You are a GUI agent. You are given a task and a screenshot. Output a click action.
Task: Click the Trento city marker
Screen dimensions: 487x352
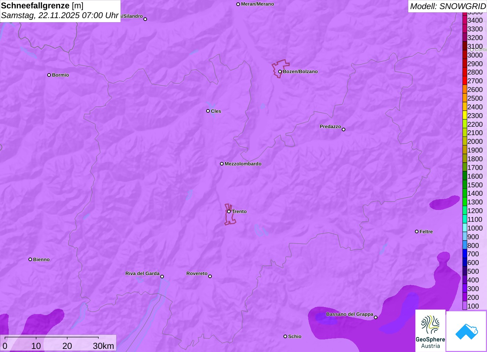(229, 211)
